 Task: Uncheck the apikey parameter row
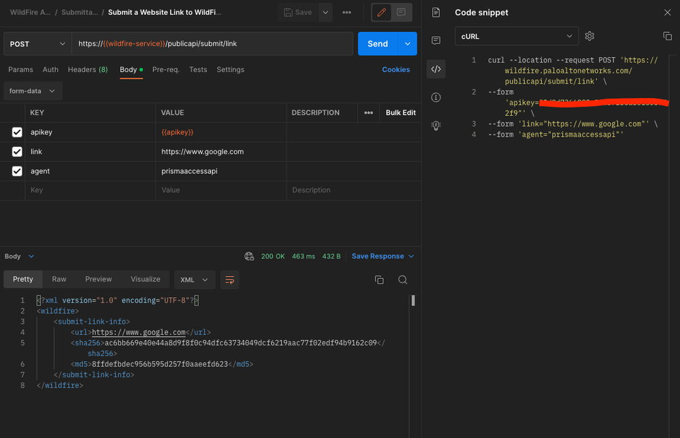[17, 133]
